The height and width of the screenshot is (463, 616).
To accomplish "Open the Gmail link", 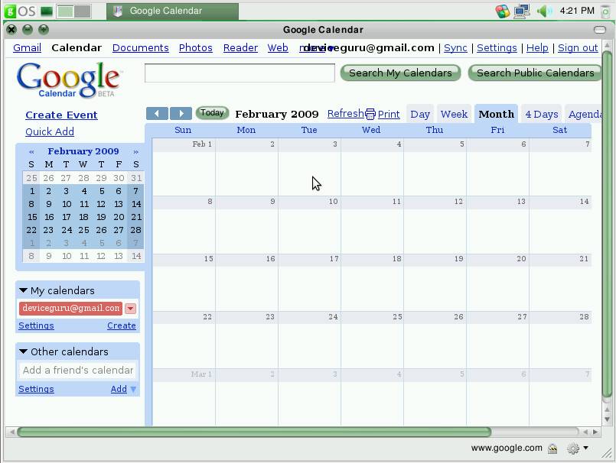I will point(27,48).
